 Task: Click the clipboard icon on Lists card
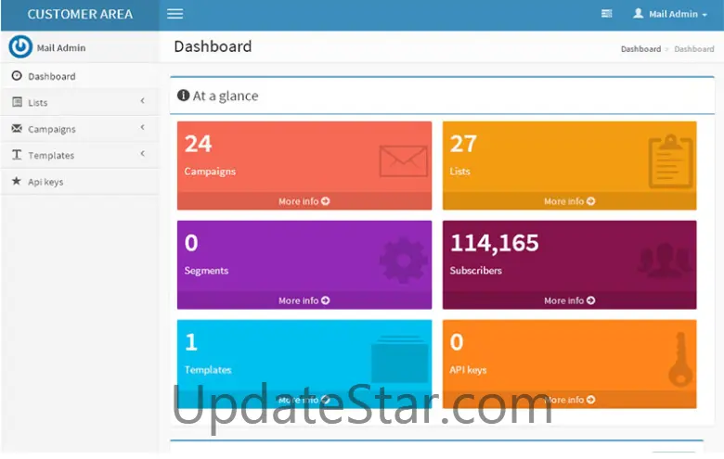coord(670,161)
